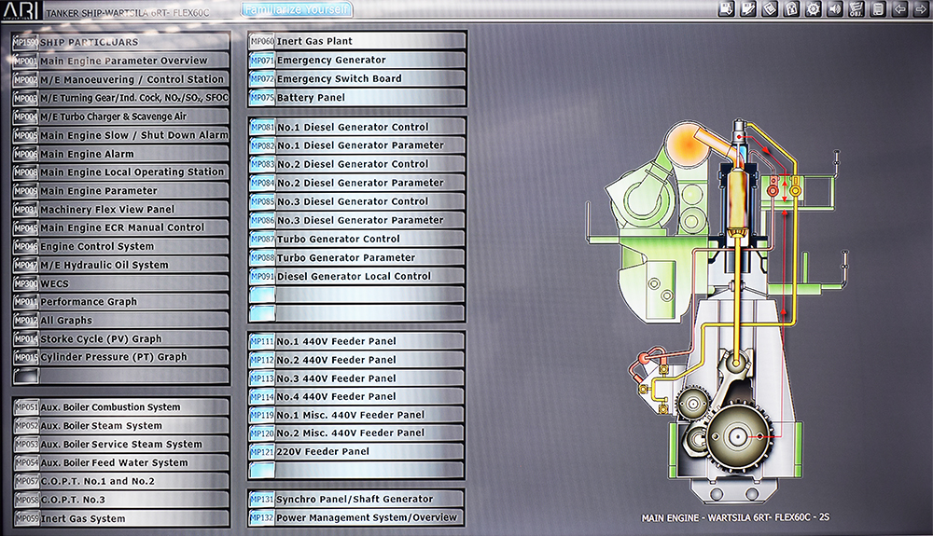This screenshot has height=536, width=933.
Task: Open C.O.P.T. No.3 page
Action: pyautogui.click(x=120, y=499)
